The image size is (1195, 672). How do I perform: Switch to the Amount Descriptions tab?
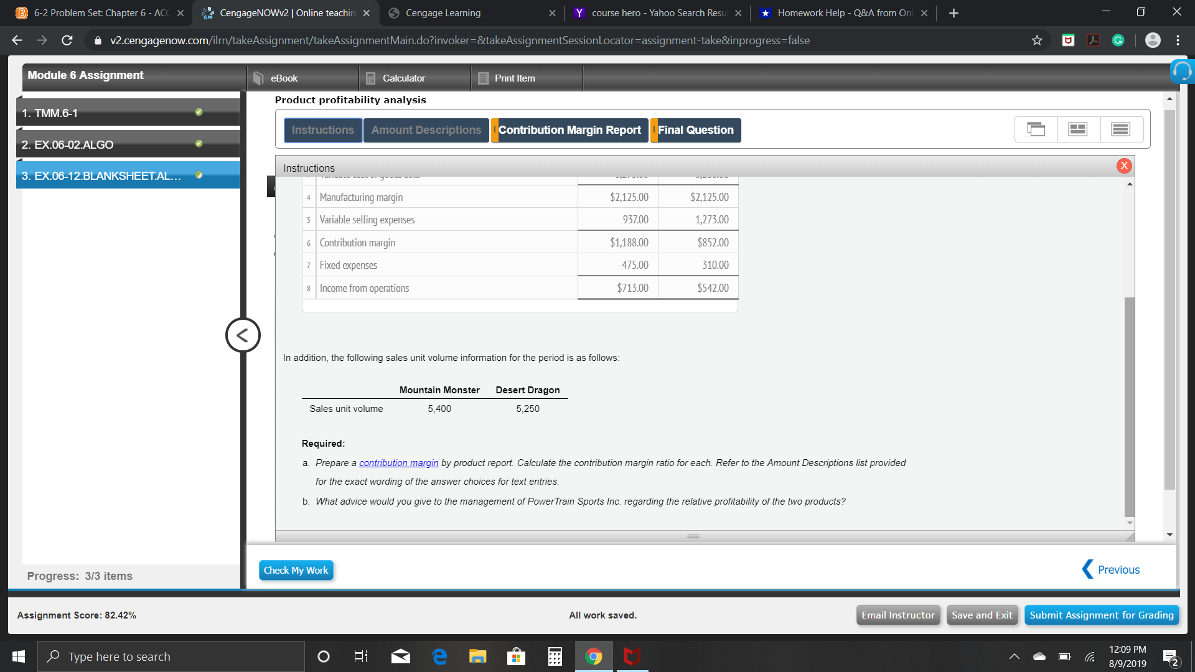coord(426,130)
